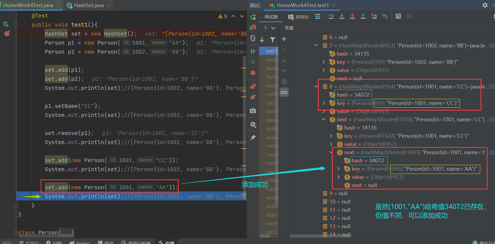Resume program with green play icon

click(253, 51)
